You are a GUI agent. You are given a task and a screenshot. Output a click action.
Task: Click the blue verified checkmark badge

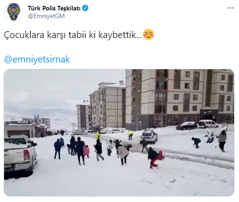coord(85,8)
